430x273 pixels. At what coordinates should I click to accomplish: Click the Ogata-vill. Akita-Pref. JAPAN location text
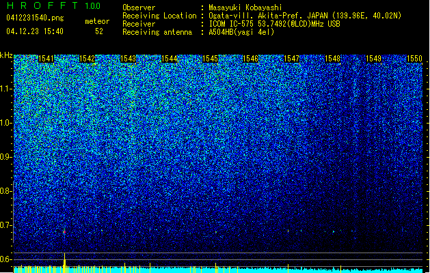click(305, 16)
